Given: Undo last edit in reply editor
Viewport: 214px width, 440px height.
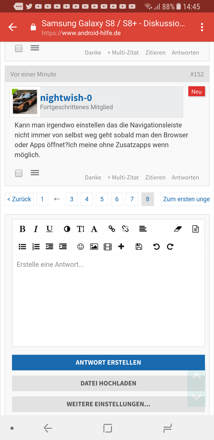Looking at the screenshot, I should point(156,246).
